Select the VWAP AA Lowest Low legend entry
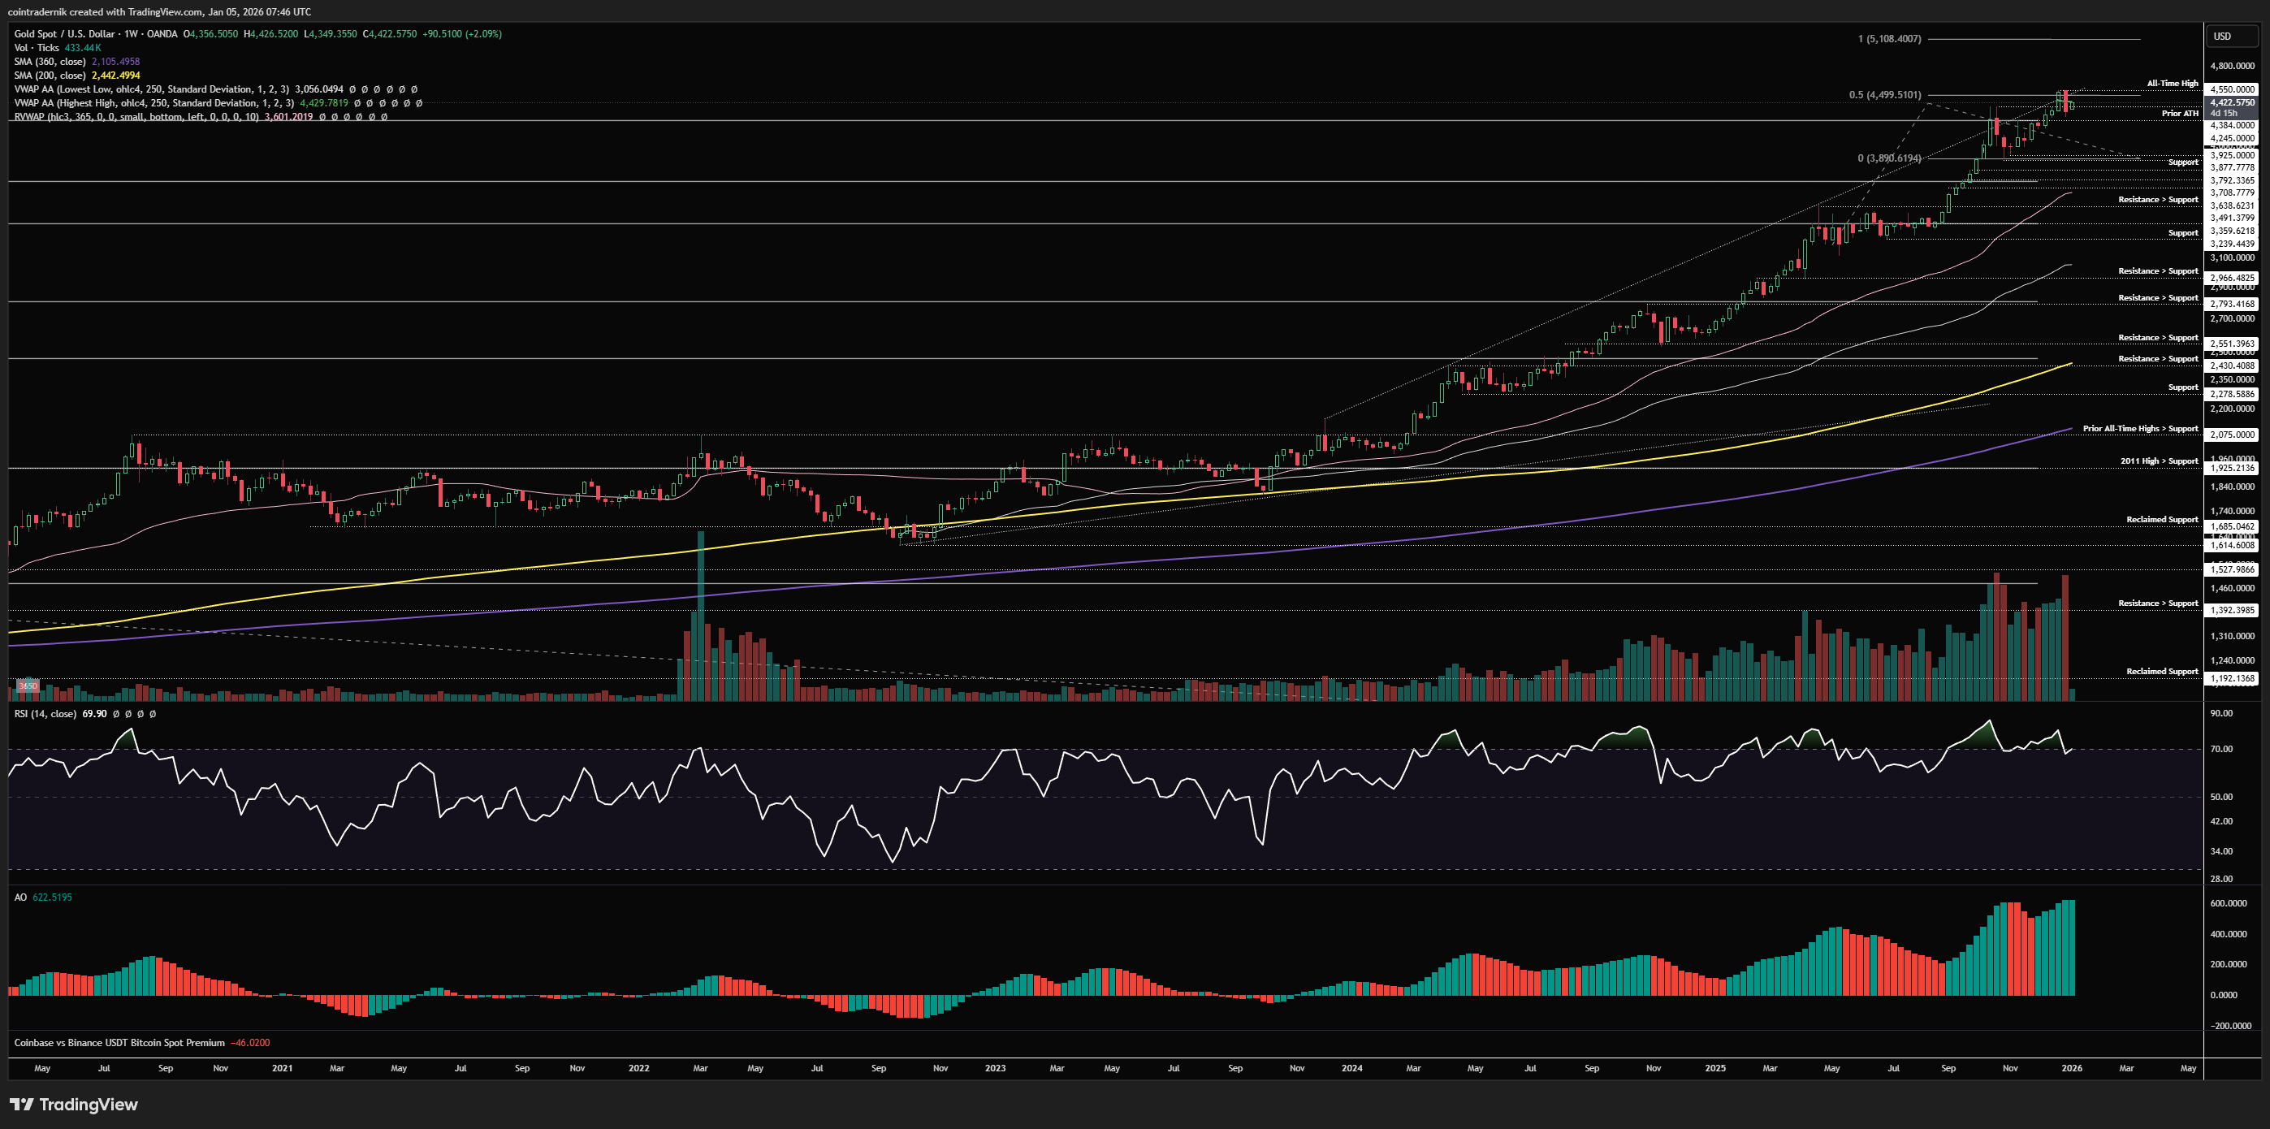The height and width of the screenshot is (1129, 2270). 152,89
